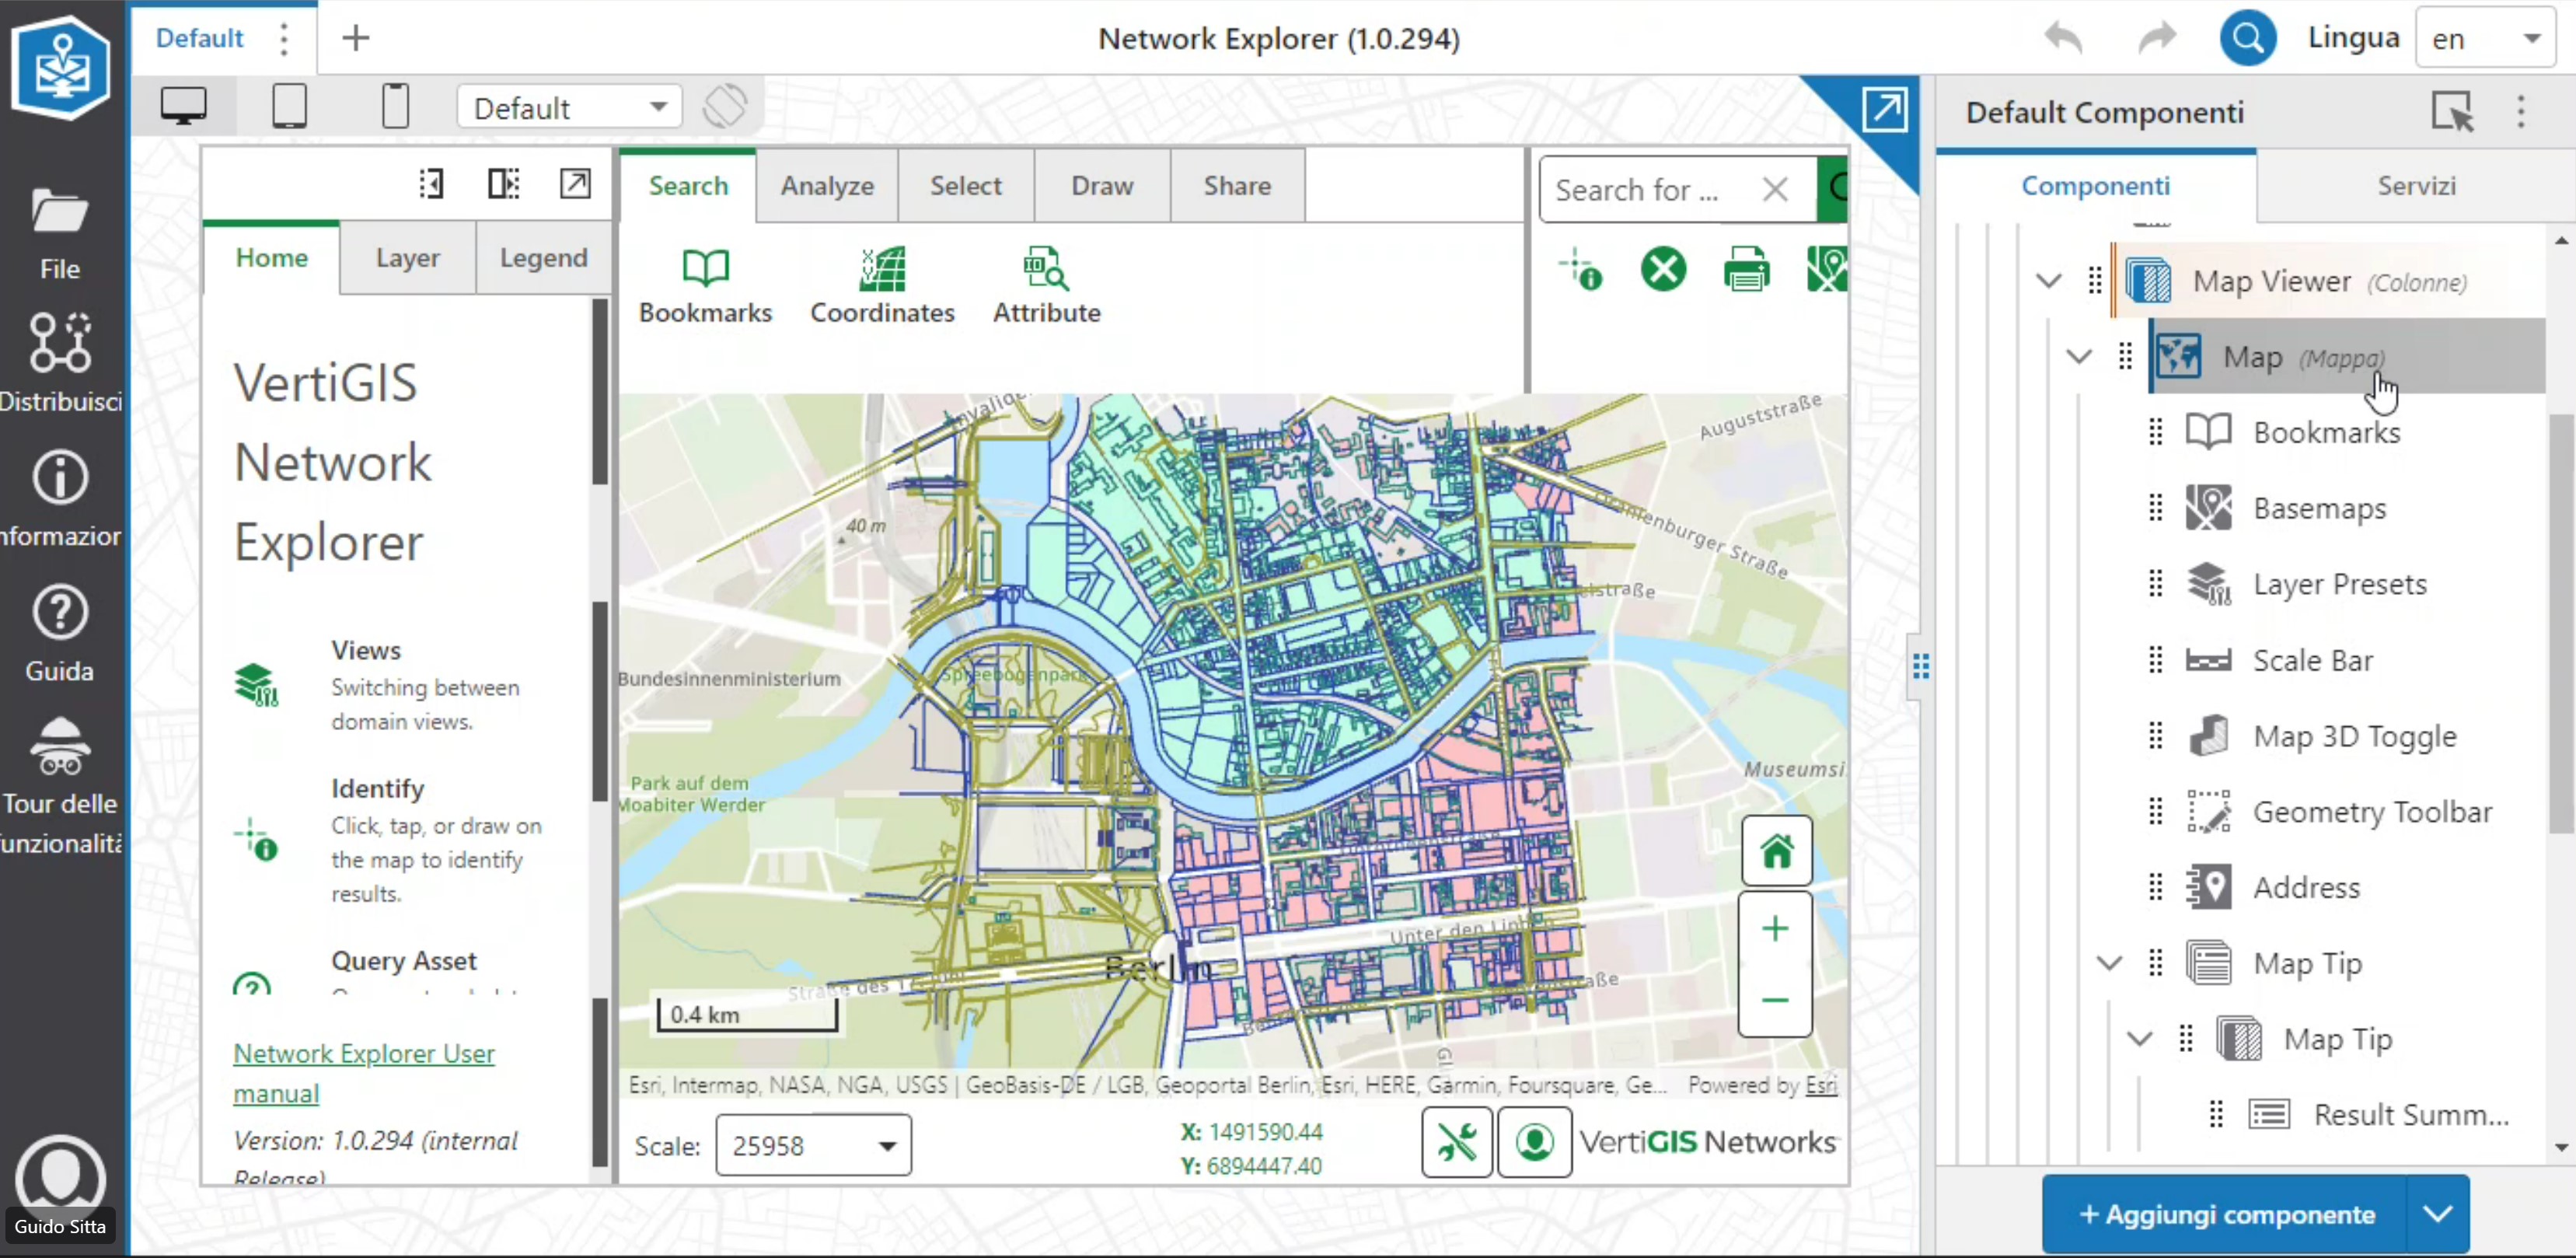Activate the identify tool in toolbar

click(1580, 269)
